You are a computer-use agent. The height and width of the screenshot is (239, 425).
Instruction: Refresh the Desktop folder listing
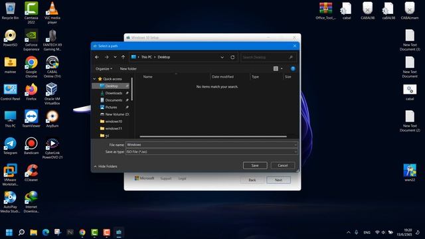232,57
